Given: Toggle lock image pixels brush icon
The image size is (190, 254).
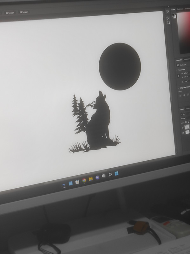Looking at the screenshot, I should [x=188, y=122].
